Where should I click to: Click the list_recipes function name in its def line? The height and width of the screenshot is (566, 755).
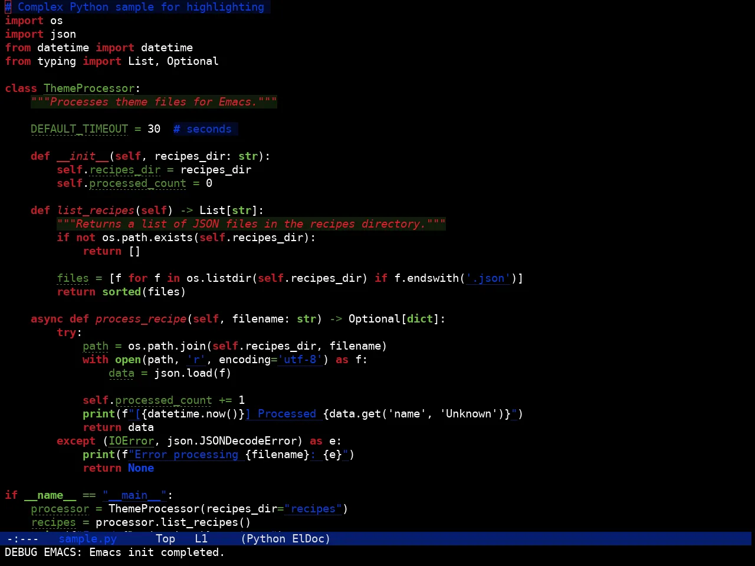tap(96, 210)
